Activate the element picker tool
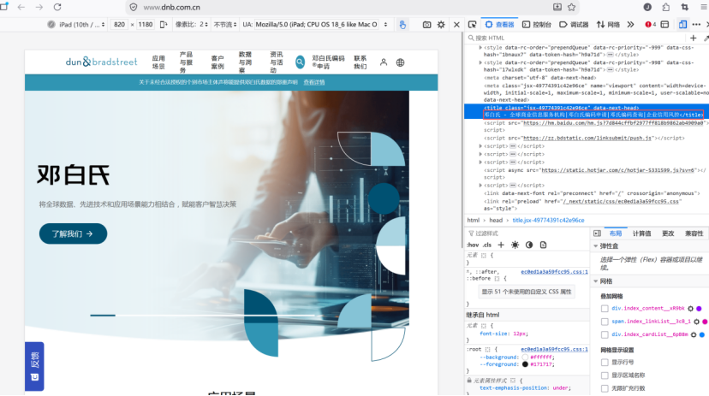This screenshot has width=709, height=396. pos(472,25)
